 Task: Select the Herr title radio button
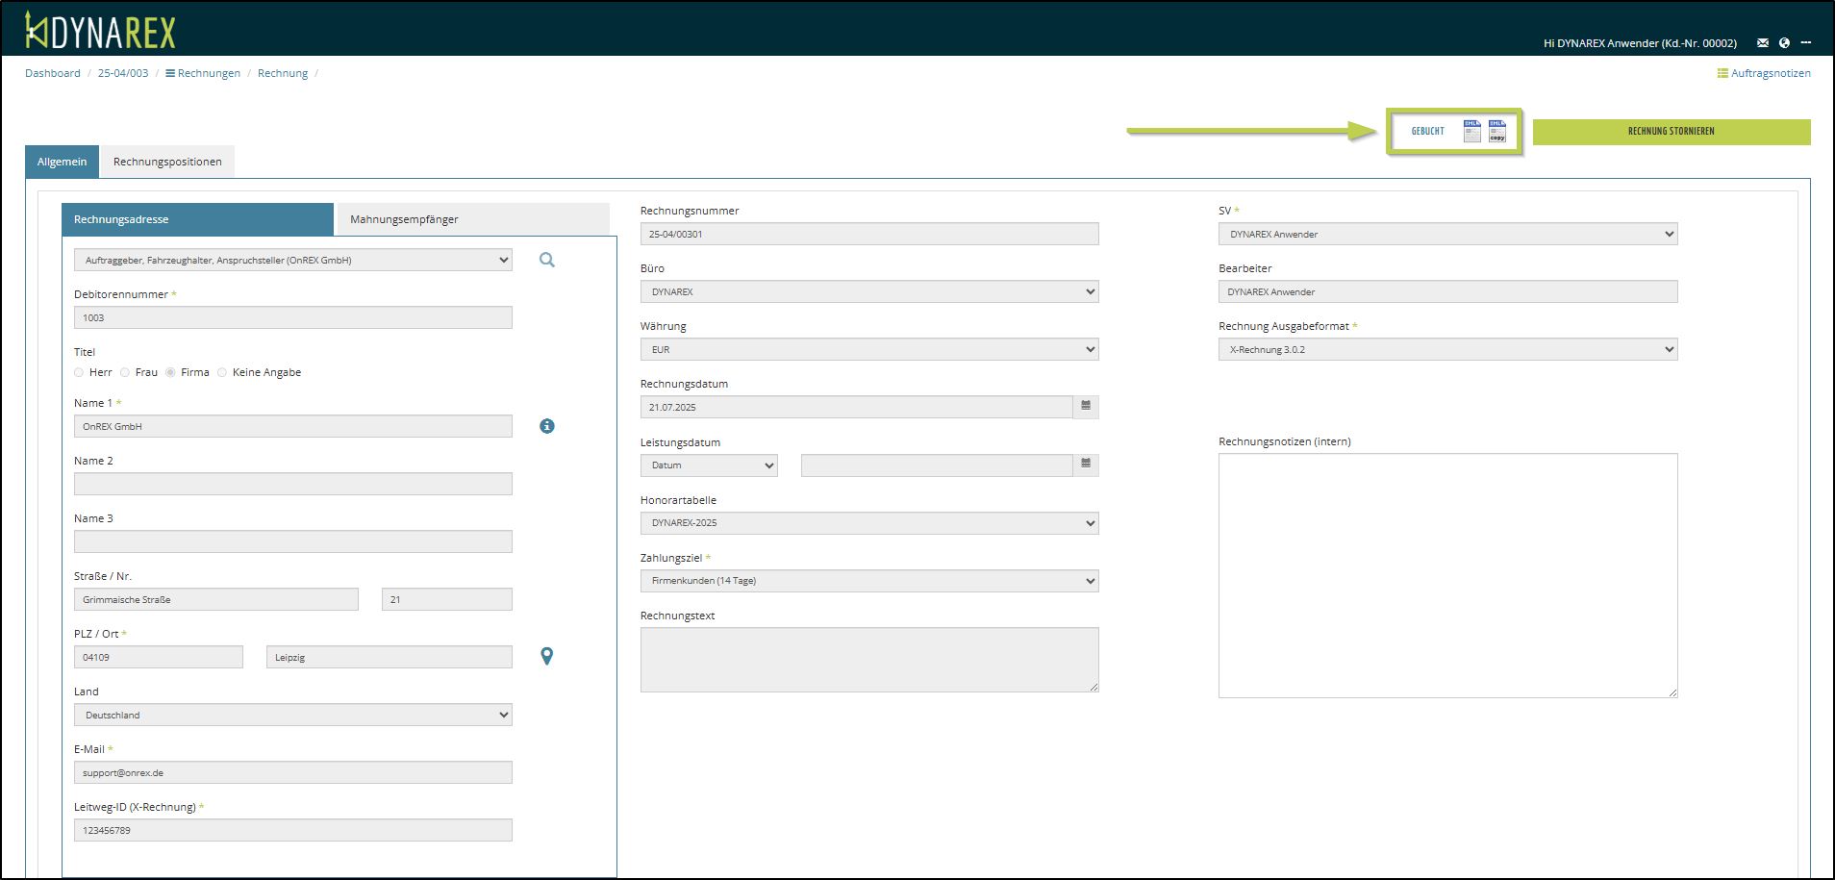[79, 372]
